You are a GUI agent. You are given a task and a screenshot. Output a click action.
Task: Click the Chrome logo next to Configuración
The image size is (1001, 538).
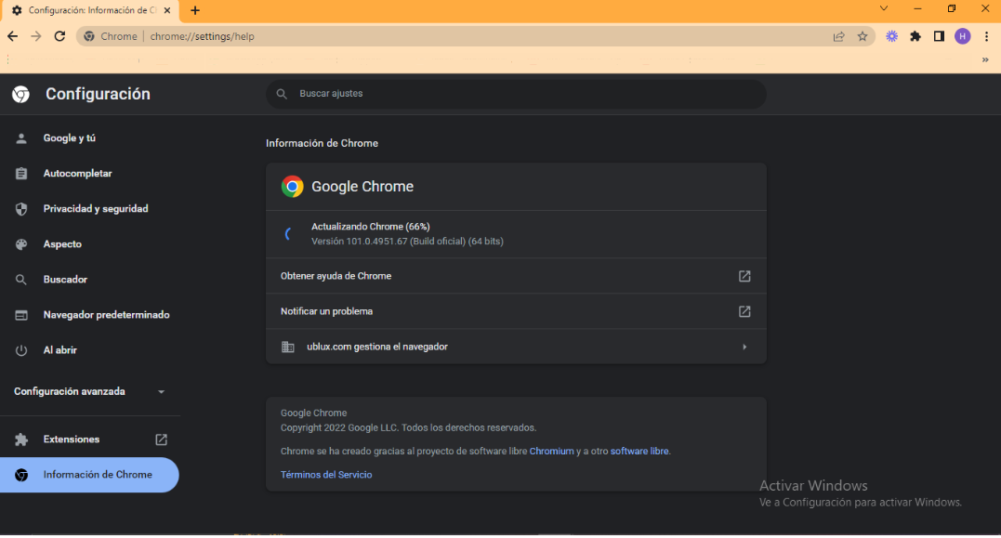coord(21,94)
